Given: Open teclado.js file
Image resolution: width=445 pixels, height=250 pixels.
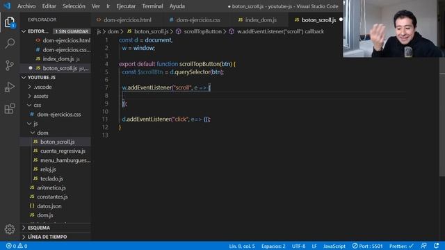Looking at the screenshot, I should [x=56, y=178].
